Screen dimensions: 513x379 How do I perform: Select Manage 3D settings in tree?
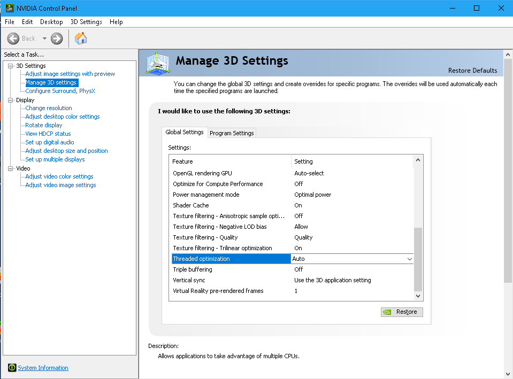tap(51, 82)
